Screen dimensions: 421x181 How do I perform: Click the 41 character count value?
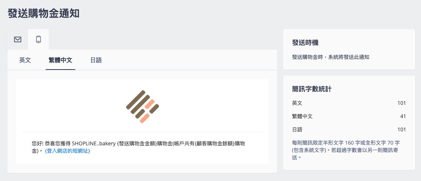403,117
